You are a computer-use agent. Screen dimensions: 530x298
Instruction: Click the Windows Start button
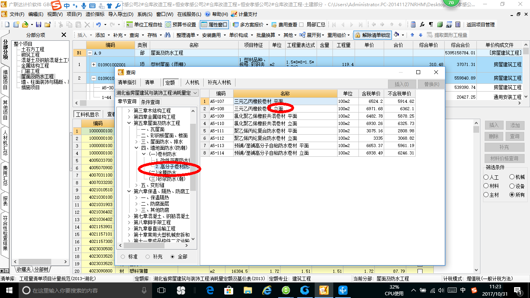coord(9,290)
